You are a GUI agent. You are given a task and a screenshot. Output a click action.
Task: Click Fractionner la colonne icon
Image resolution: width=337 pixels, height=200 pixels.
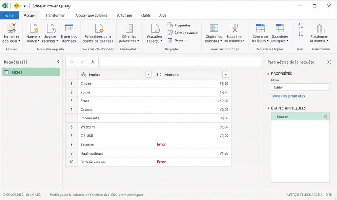tap(320, 28)
